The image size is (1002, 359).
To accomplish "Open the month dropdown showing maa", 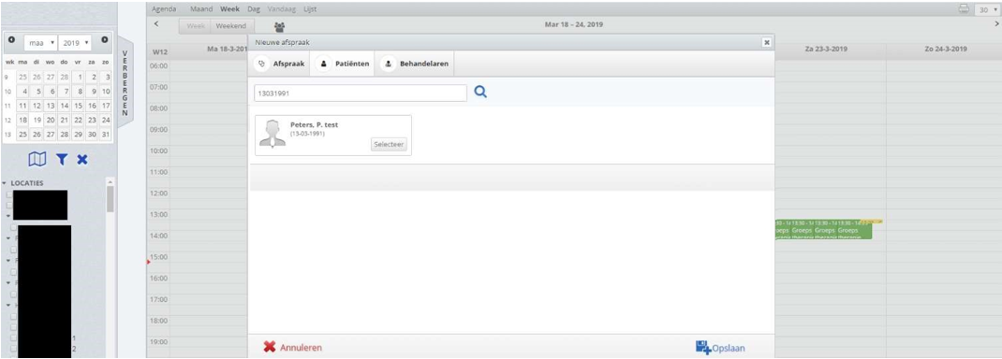I will 40,43.
